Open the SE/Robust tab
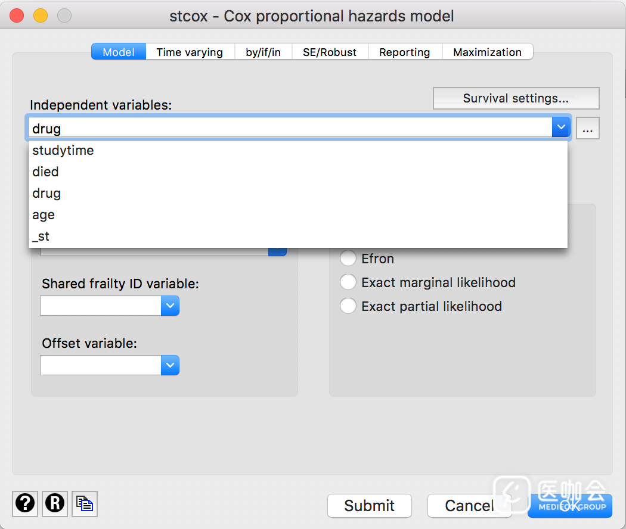Viewport: 626px width, 529px height. pos(330,52)
